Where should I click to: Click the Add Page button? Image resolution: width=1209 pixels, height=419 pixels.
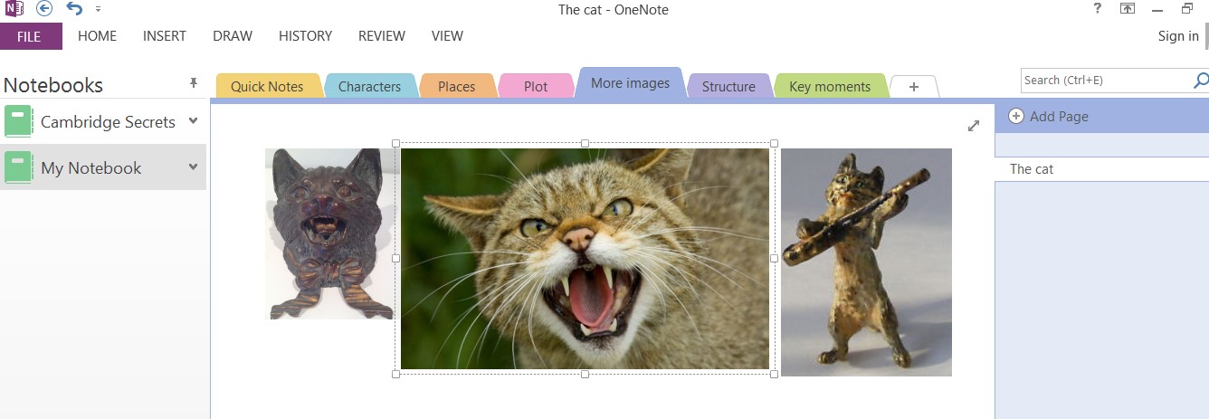[1048, 116]
